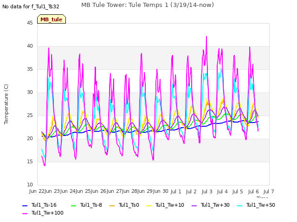This screenshot has width=297, height=222.
Task: Select the Tul1_Tw+30 legend label
Action: (215, 205)
